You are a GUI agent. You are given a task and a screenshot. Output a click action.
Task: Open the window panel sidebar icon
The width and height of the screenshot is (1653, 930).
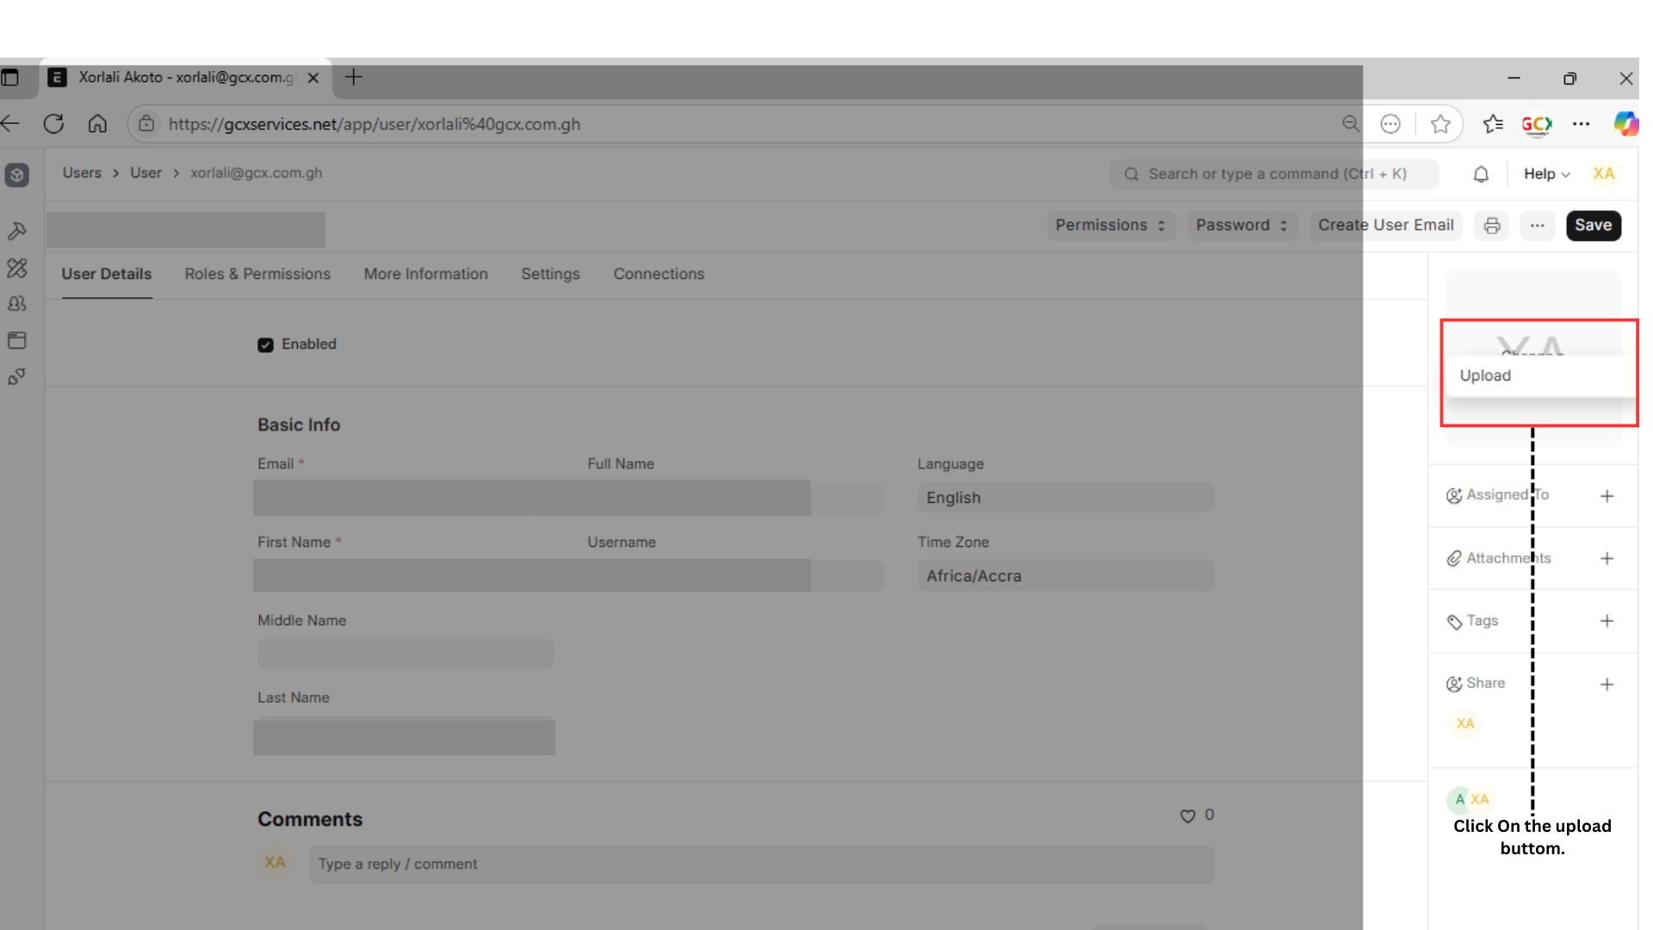[17, 340]
